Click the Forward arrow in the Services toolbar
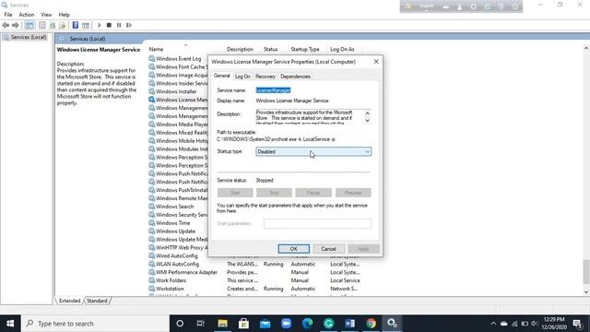 [x=16, y=25]
